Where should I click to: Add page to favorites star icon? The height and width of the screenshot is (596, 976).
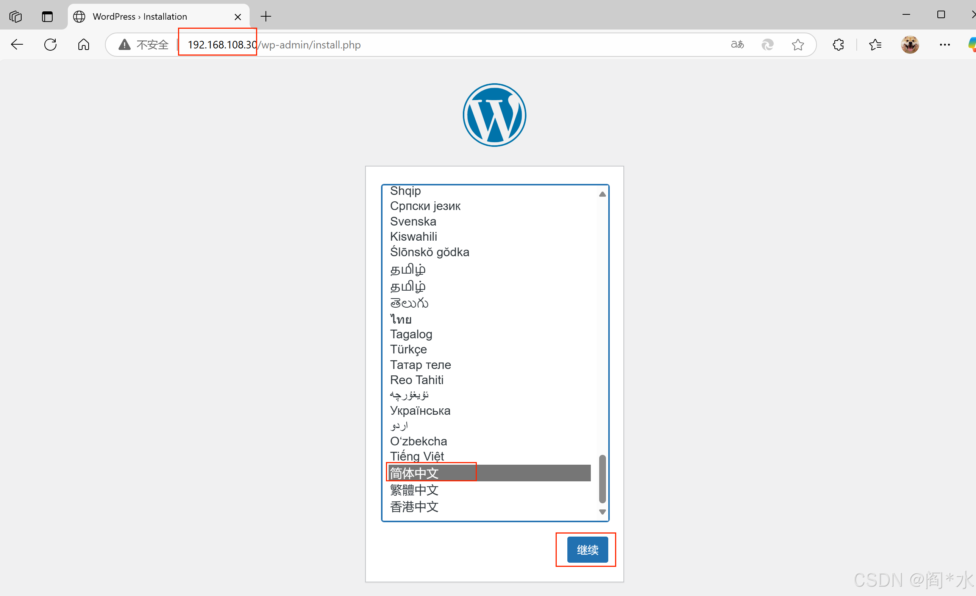797,44
